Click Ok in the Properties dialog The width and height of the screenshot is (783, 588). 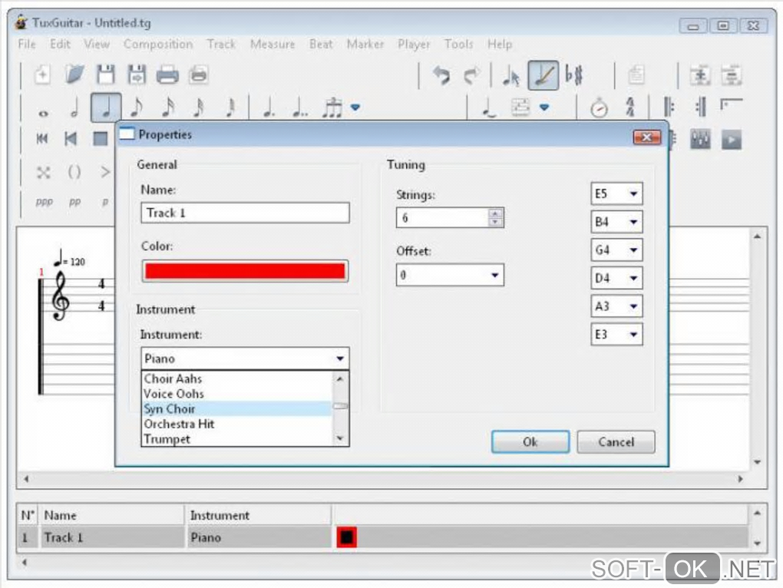(x=530, y=442)
